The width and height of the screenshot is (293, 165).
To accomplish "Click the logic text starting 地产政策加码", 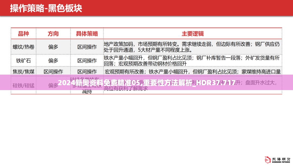I will (x=192, y=47).
